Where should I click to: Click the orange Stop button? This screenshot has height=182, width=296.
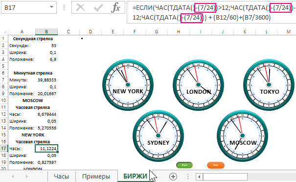[x=216, y=165]
